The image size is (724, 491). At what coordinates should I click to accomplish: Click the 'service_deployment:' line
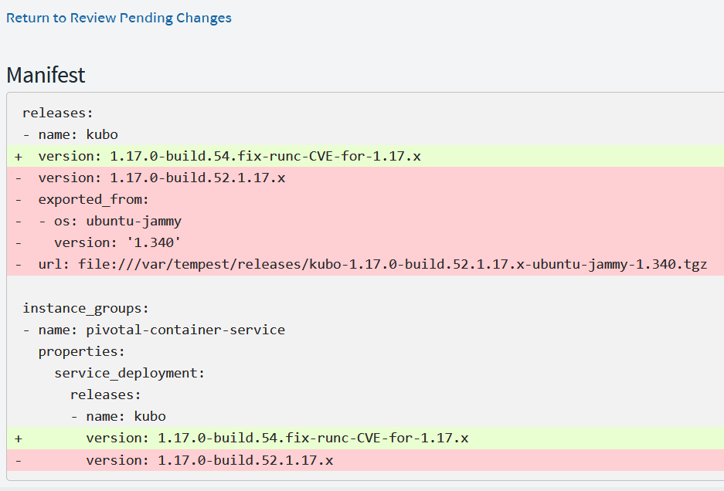tap(130, 373)
